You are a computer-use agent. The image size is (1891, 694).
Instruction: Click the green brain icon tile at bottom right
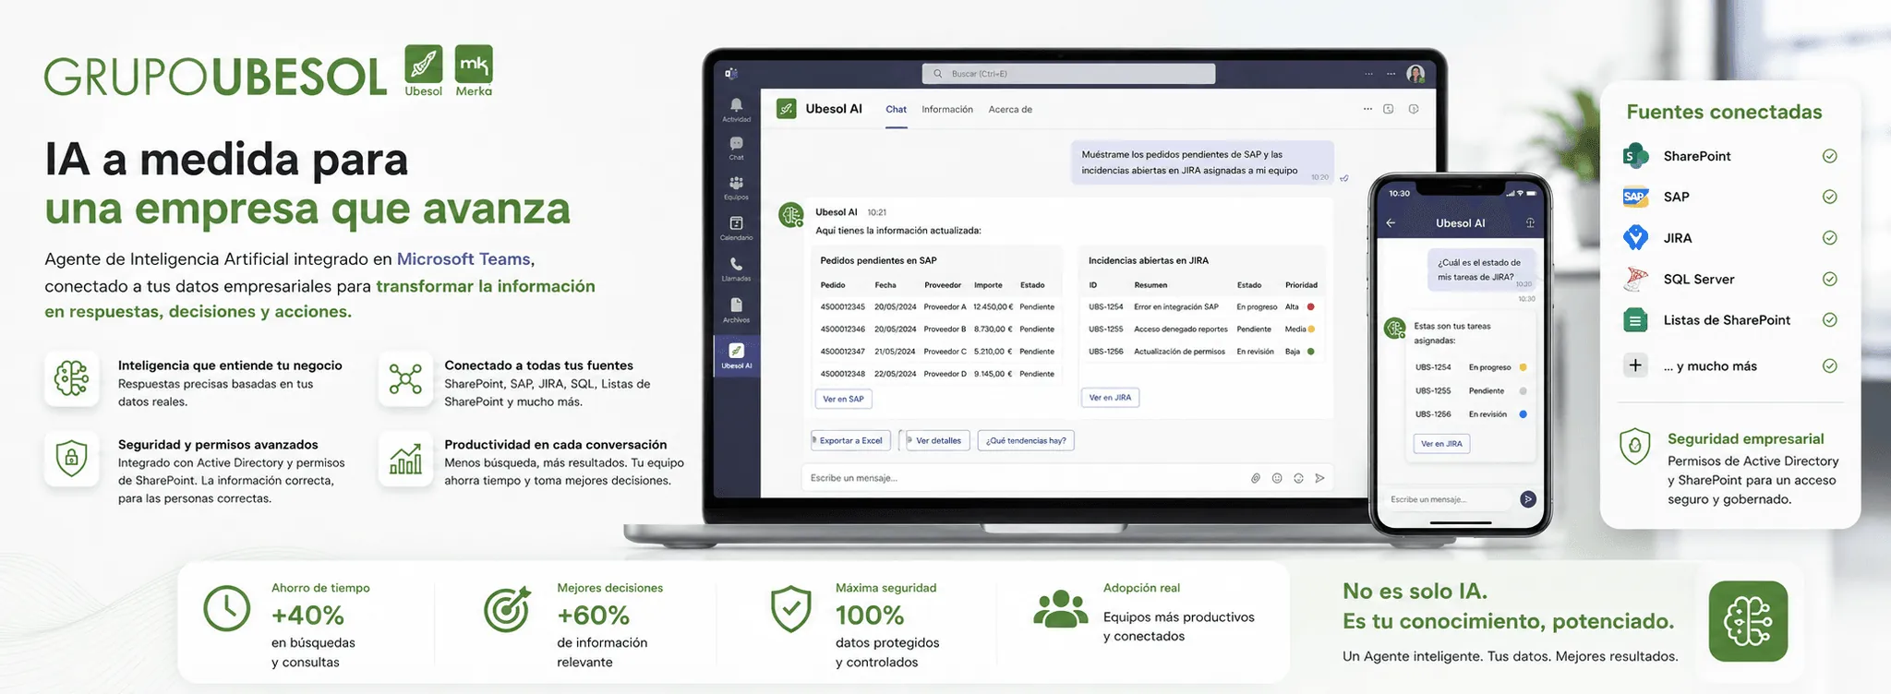click(1748, 621)
